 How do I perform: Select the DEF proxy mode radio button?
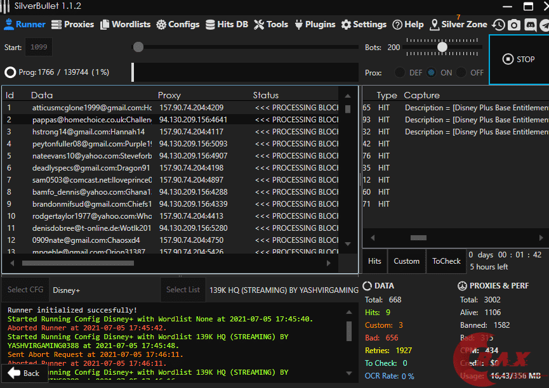point(400,72)
